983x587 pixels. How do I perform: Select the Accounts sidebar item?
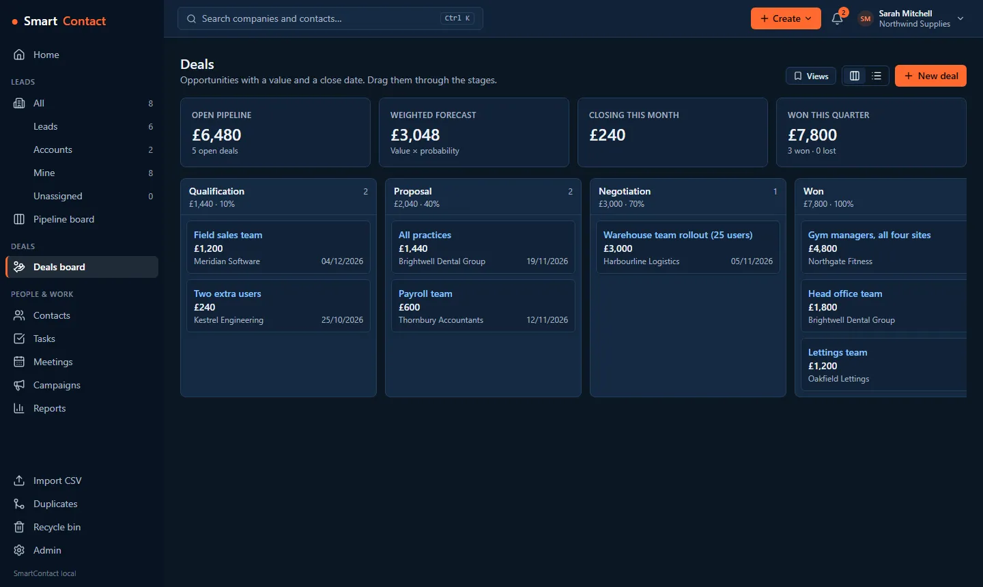click(82, 149)
